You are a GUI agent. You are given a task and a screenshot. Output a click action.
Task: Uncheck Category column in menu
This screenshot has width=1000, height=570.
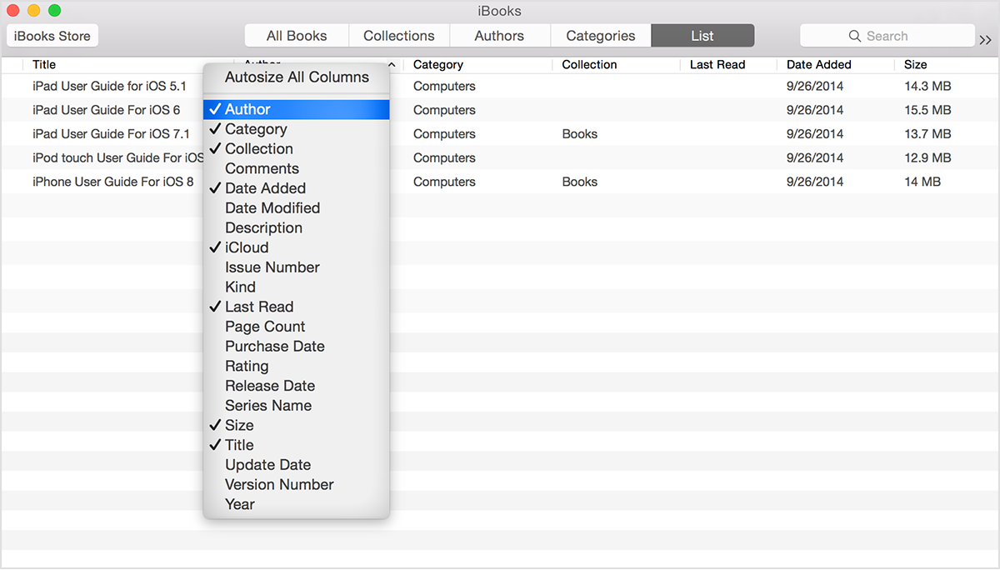(x=296, y=129)
